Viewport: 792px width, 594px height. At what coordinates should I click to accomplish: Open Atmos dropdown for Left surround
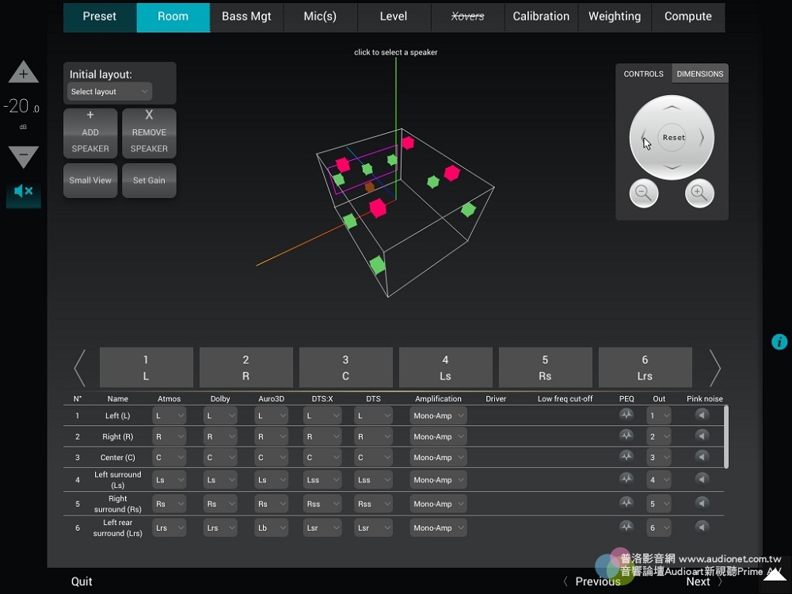[169, 480]
